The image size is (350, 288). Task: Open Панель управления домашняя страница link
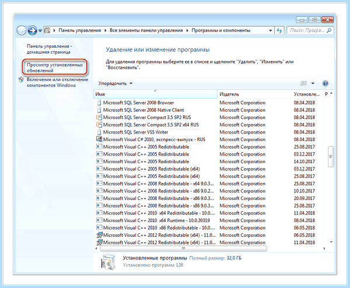pyautogui.click(x=50, y=49)
